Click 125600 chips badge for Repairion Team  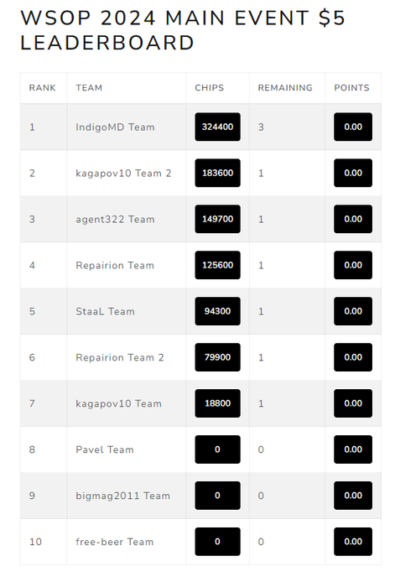click(217, 265)
